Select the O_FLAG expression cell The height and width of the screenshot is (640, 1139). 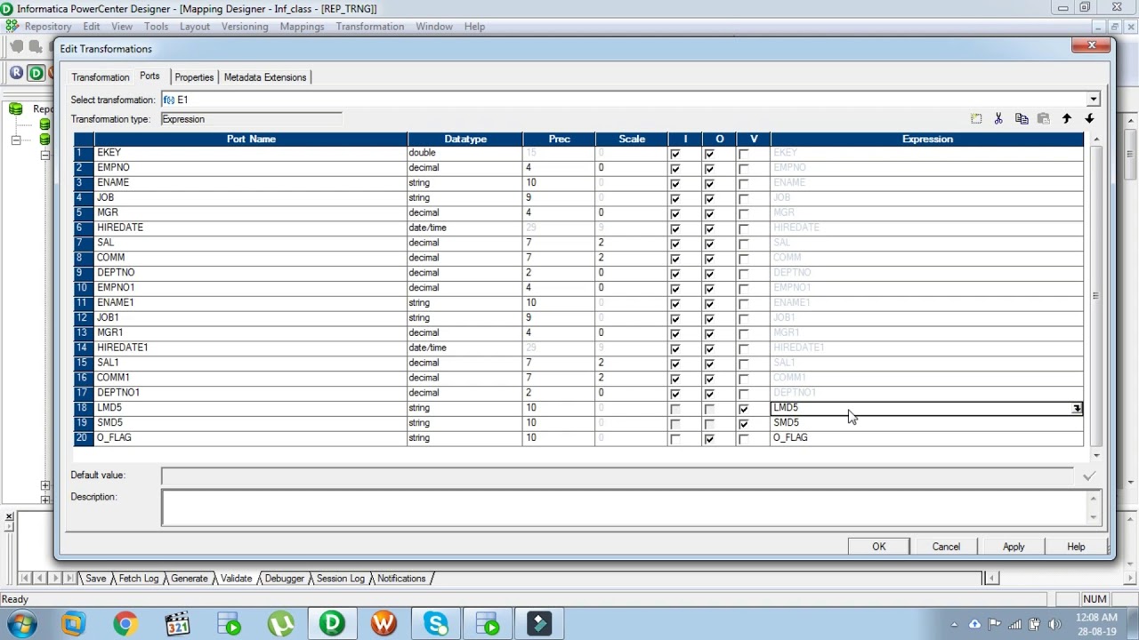pyautogui.click(x=927, y=438)
